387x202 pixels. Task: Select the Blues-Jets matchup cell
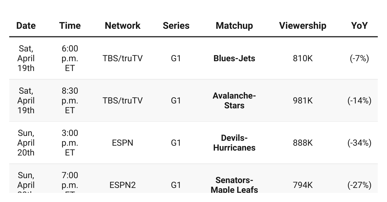click(234, 58)
